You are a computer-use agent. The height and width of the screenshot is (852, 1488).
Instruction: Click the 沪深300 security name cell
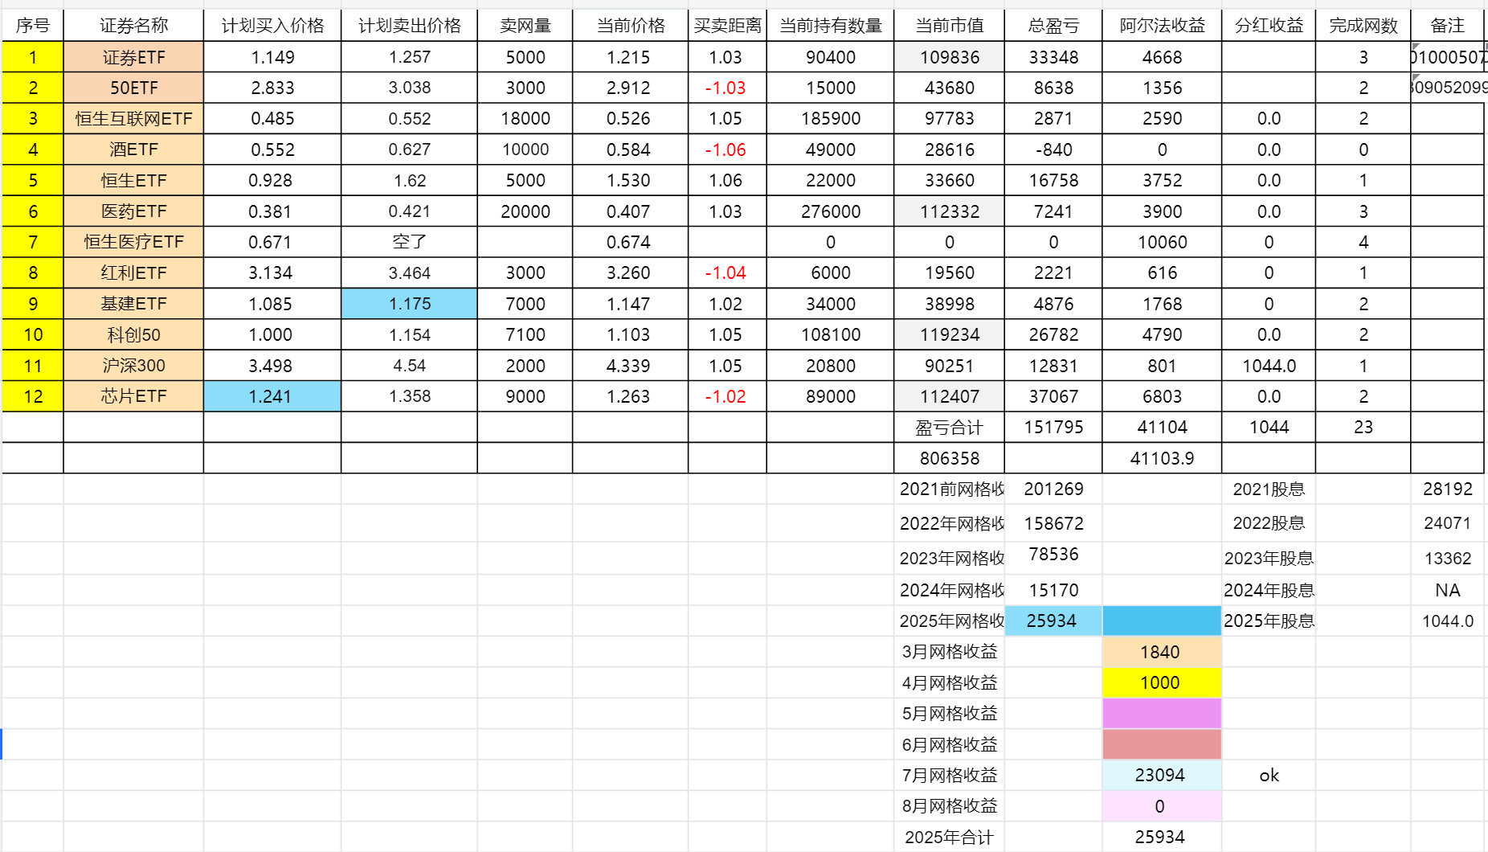tap(133, 366)
